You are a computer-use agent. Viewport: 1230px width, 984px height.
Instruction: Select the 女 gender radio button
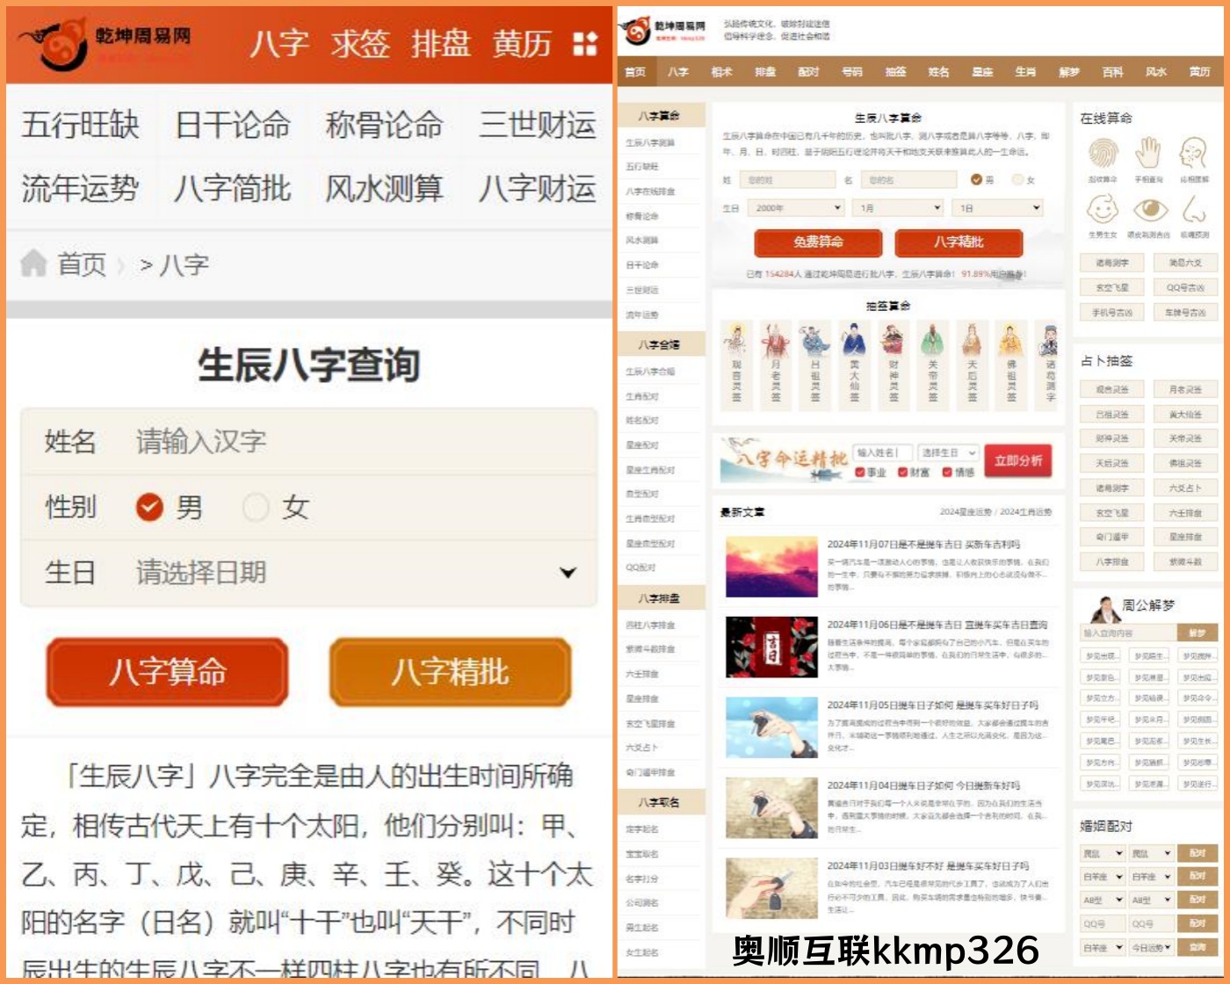(x=254, y=508)
